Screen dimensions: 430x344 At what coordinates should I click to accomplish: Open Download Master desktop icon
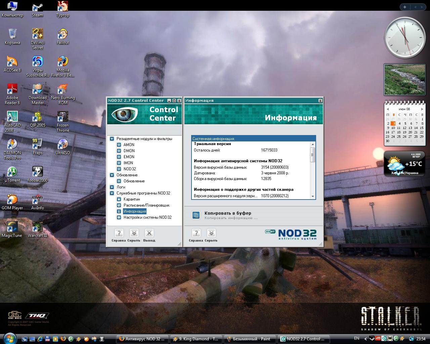[37, 94]
